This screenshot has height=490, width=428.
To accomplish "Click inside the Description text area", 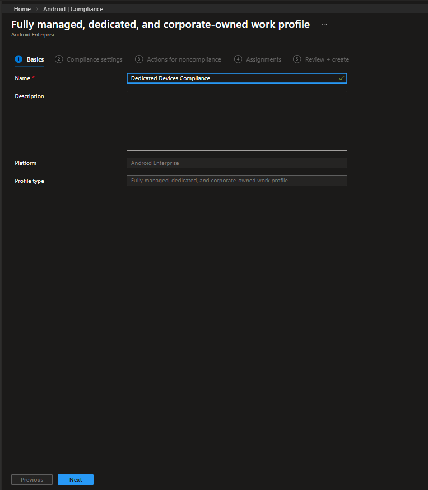I will click(236, 121).
